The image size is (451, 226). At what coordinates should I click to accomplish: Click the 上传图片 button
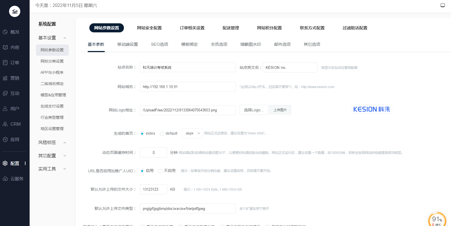coord(280,110)
